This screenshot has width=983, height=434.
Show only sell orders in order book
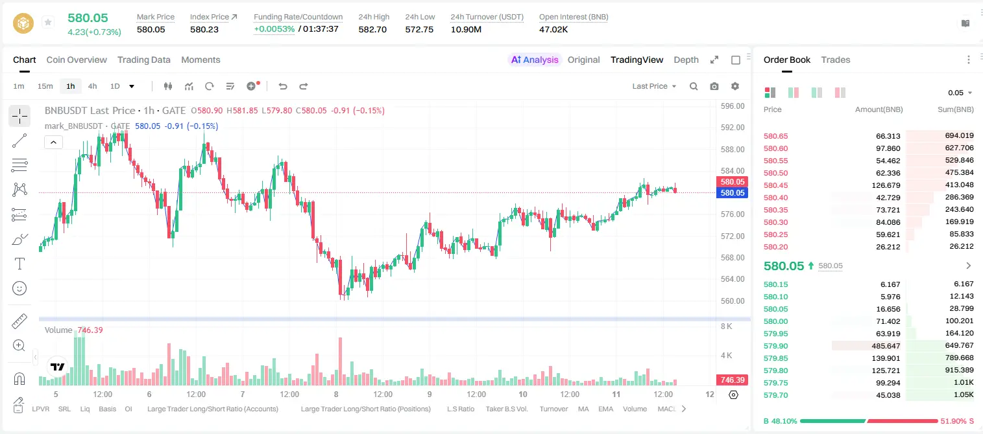(840, 93)
